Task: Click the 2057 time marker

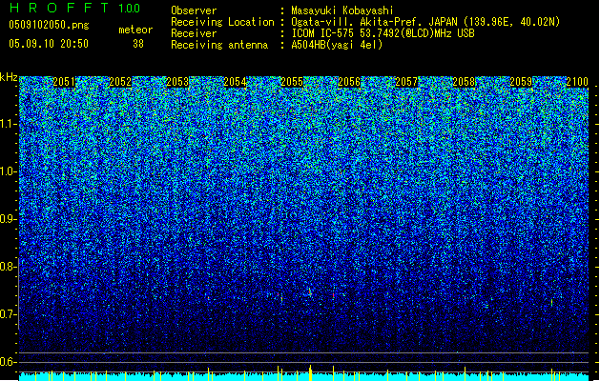Action: pyautogui.click(x=406, y=82)
